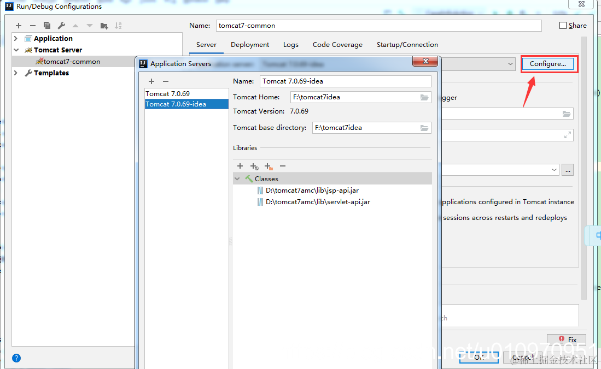The image size is (601, 369).
Task: Select the Templates tree item
Action: pos(51,73)
